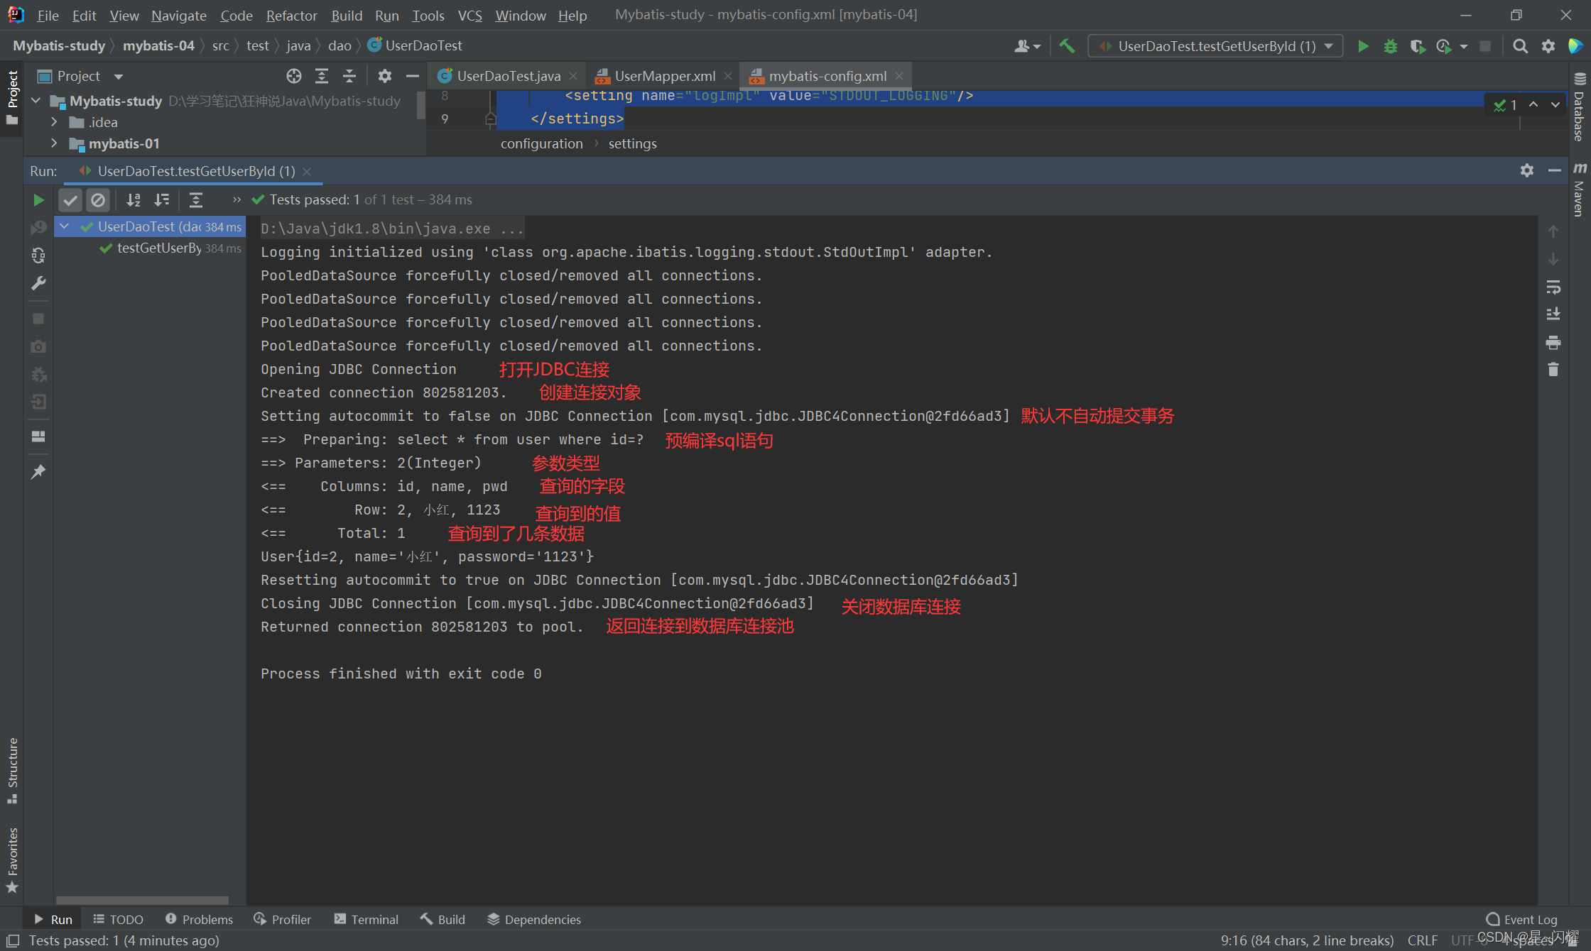Select testGetUserById test result row
The height and width of the screenshot is (951, 1591).
[x=150, y=248]
